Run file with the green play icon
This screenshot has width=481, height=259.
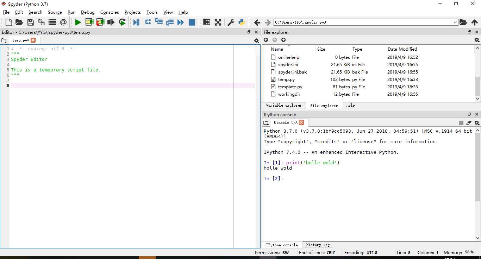click(78, 22)
